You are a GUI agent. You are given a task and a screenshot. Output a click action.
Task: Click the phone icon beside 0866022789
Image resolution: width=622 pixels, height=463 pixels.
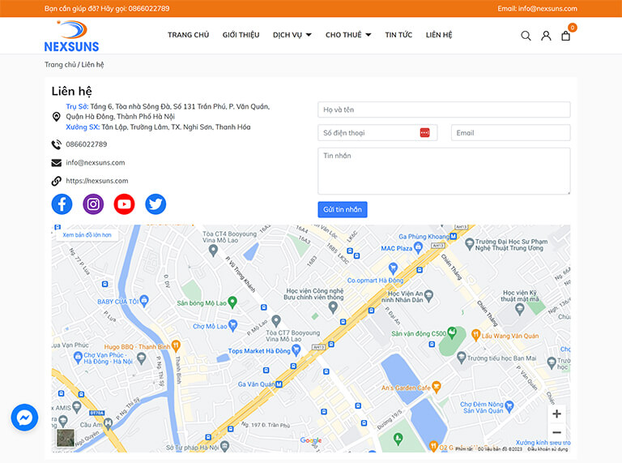click(57, 144)
